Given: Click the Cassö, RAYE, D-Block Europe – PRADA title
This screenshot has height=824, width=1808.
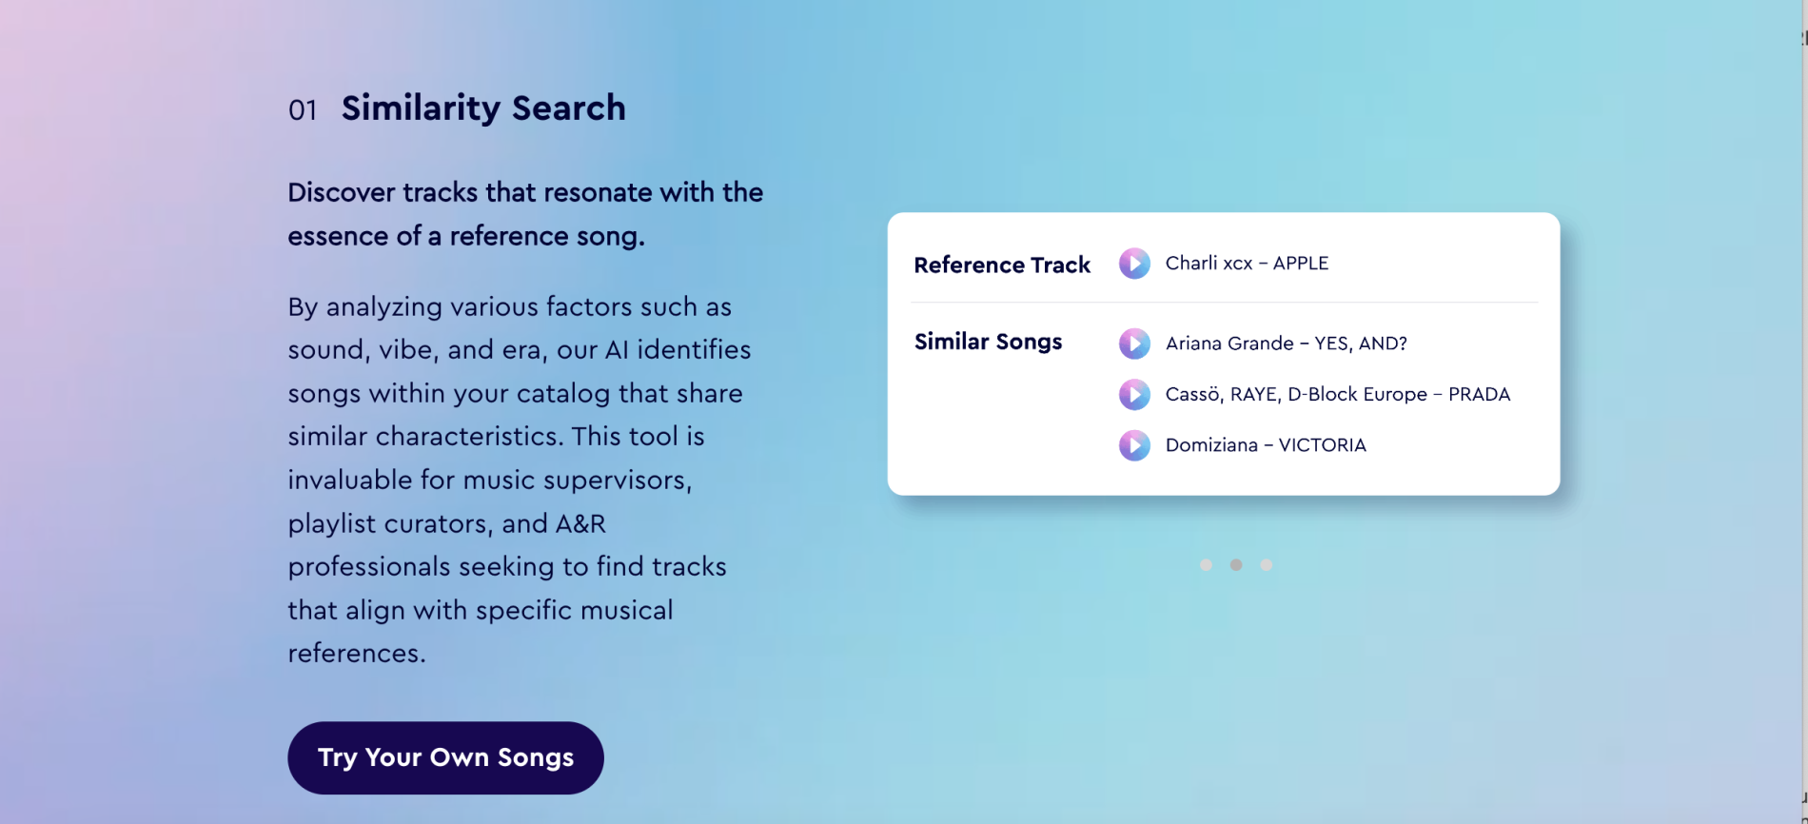Looking at the screenshot, I should click(1337, 394).
